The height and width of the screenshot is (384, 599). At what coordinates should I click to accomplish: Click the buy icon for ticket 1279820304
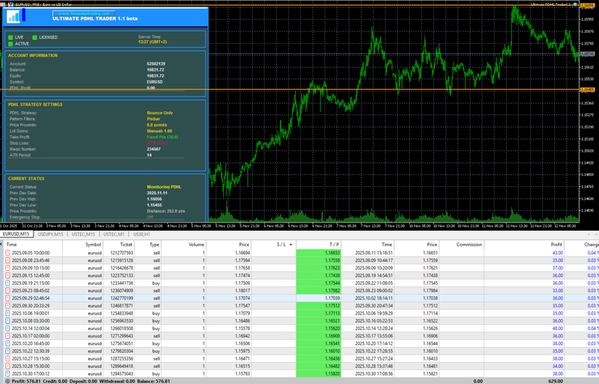pyautogui.click(x=7, y=351)
